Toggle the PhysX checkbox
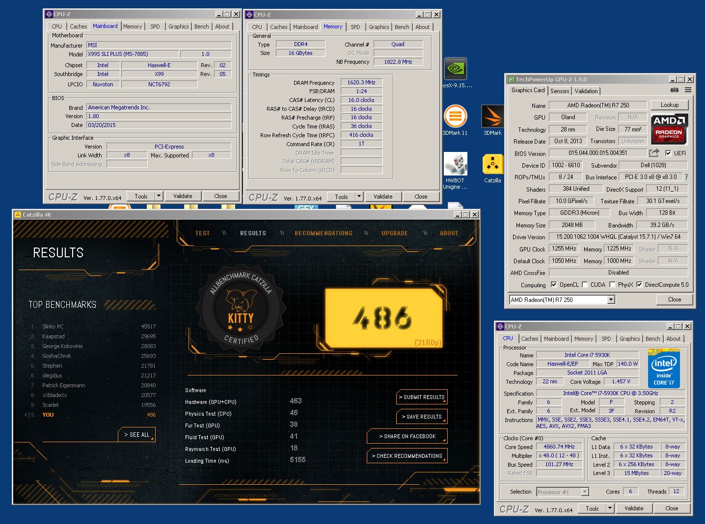 612,285
